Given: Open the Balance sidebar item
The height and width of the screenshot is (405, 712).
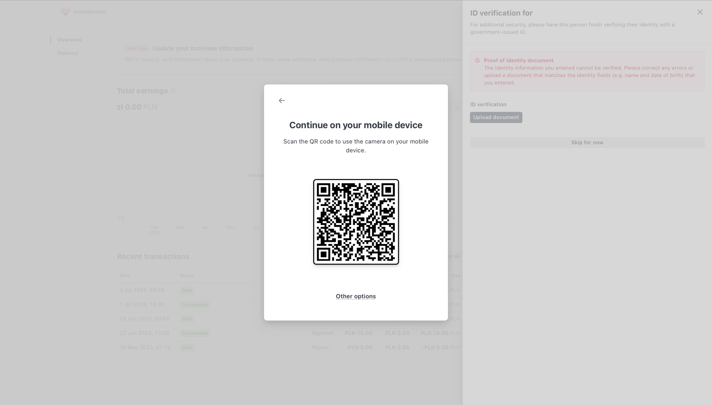Looking at the screenshot, I should point(68,53).
